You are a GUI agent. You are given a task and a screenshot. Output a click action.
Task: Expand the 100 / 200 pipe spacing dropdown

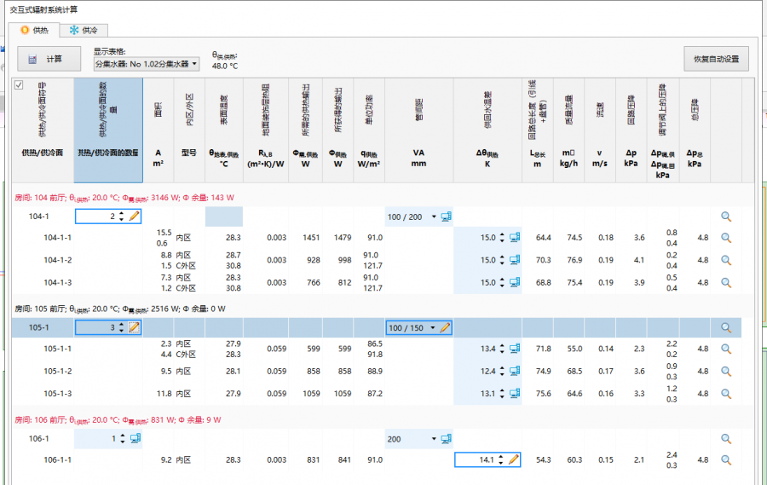point(434,217)
